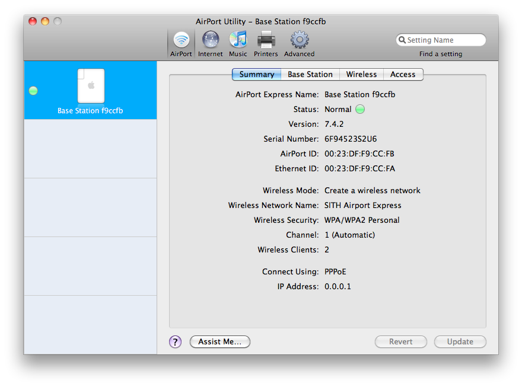Click the serial number 6F94523S2U6
The image size is (522, 387).
tap(351, 139)
